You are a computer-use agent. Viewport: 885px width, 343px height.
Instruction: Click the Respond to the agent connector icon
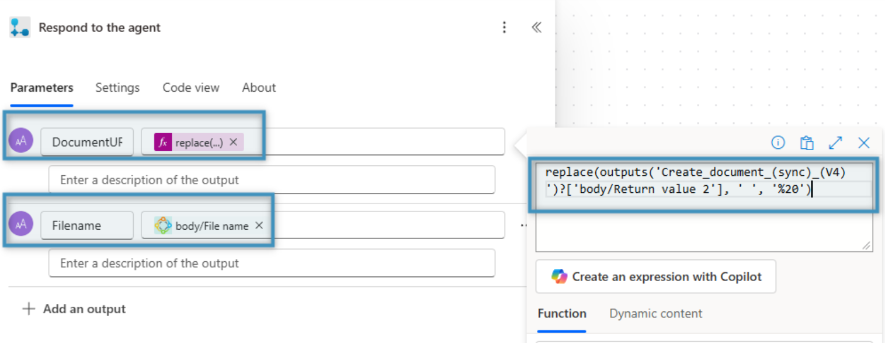20,27
